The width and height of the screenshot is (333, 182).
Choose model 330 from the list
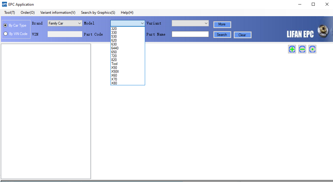(x=128, y=33)
